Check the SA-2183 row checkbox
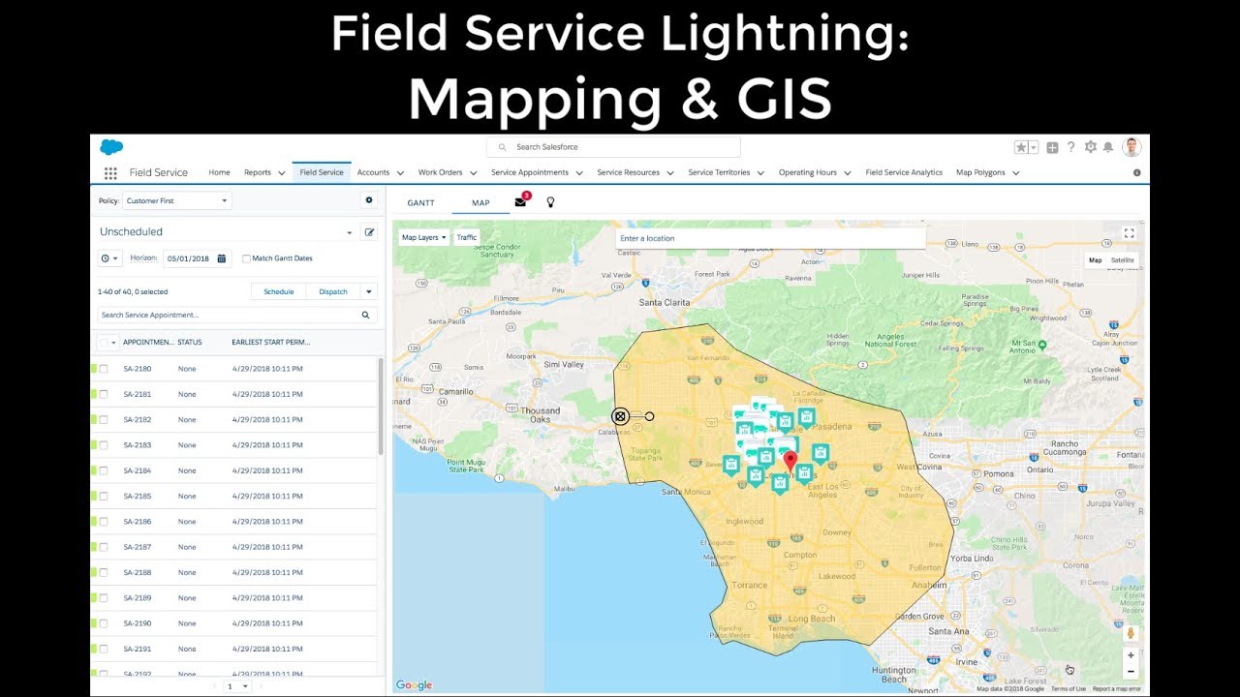Viewport: 1240px width, 697px height. 104,445
